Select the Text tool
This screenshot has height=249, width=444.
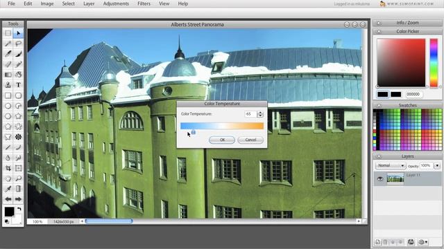point(19,85)
